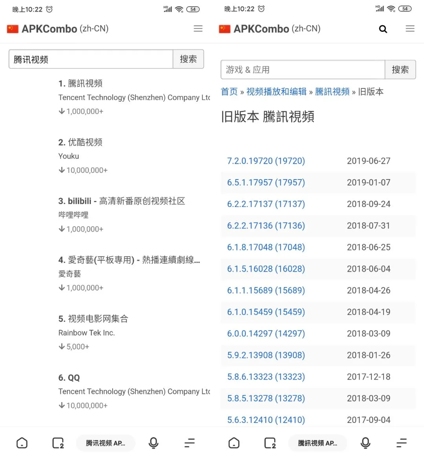Viewport: 424px width, 459px height.
Task: Open tabs switcher in right screen
Action: 270,443
